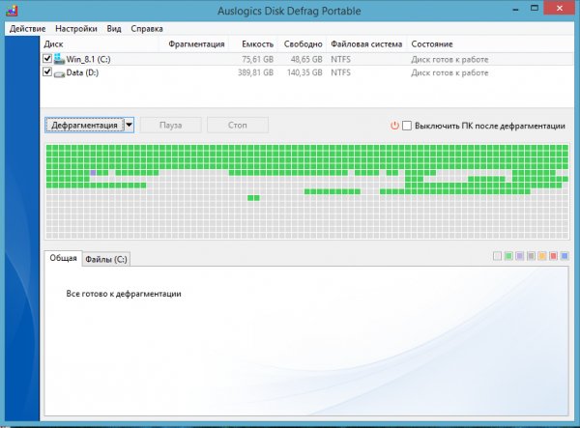
Task: Click the Win_8.1 (C:) drive icon
Action: click(59, 59)
